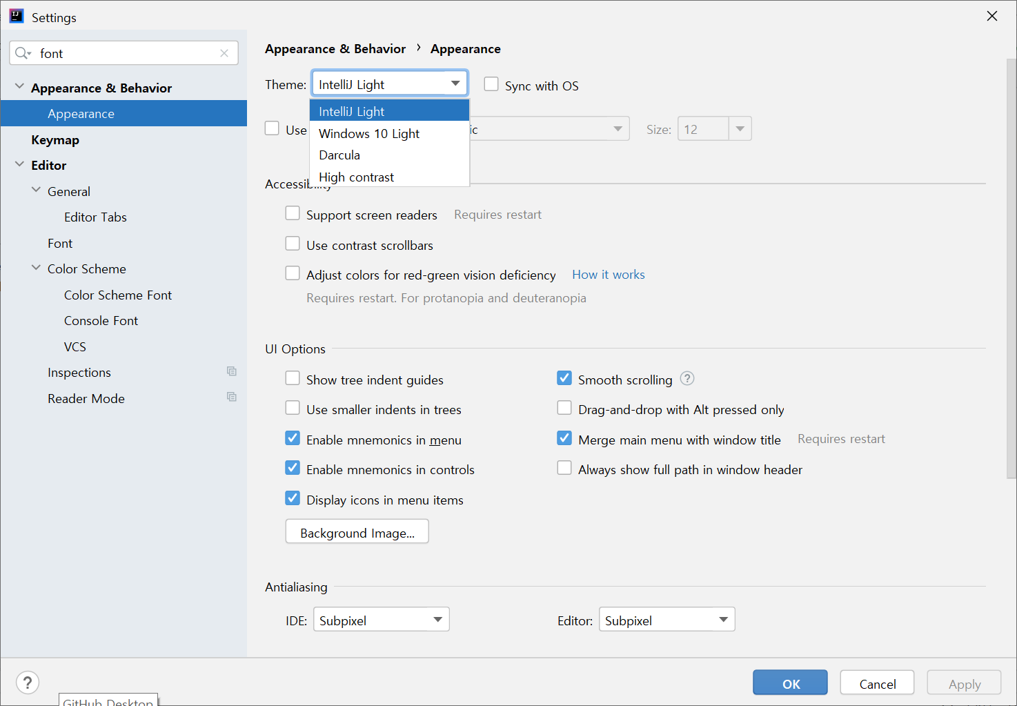This screenshot has width=1017, height=706.
Task: Enable Support screen readers
Action: pyautogui.click(x=293, y=213)
